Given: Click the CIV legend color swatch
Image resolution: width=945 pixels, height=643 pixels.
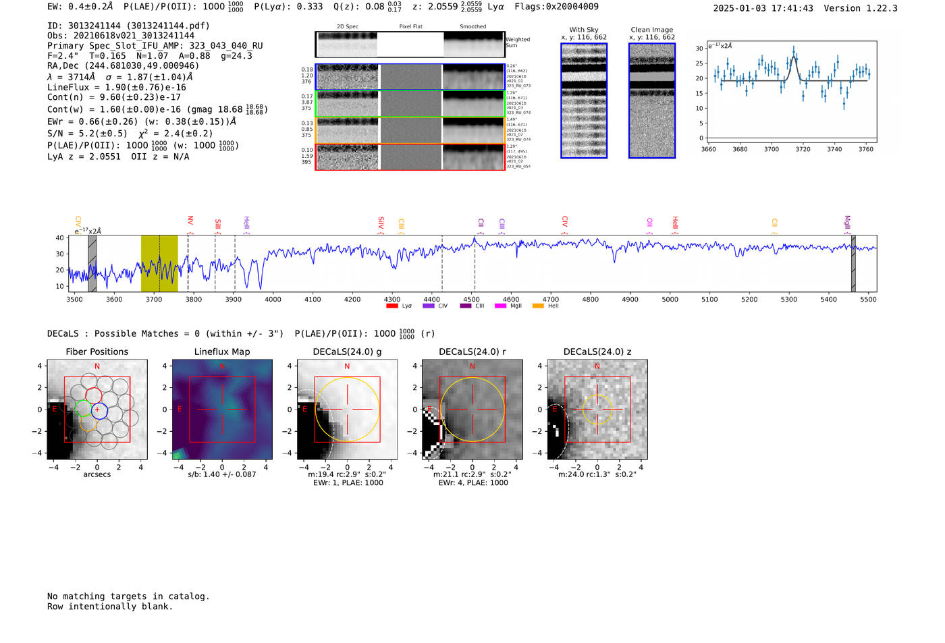Looking at the screenshot, I should click(428, 306).
